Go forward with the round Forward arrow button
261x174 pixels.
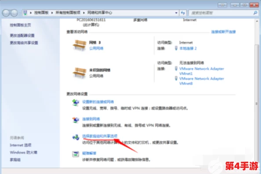coord(14,13)
